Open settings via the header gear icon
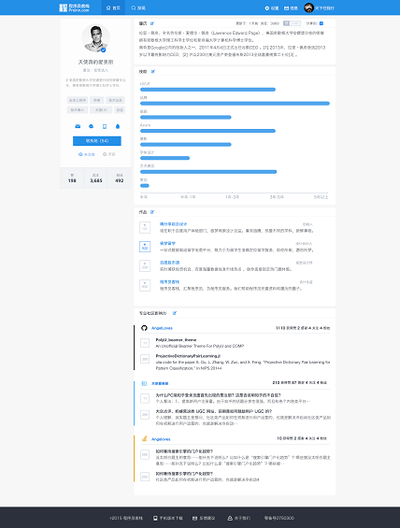The image size is (400, 528). coord(267,8)
